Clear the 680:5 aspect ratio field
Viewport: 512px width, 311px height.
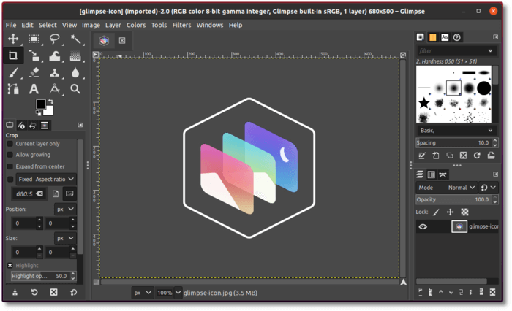(x=39, y=193)
